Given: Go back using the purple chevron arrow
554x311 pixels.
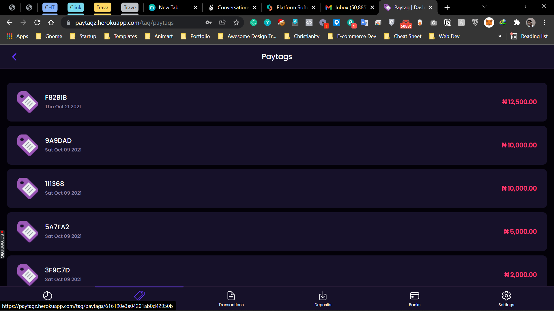Looking at the screenshot, I should tap(14, 57).
